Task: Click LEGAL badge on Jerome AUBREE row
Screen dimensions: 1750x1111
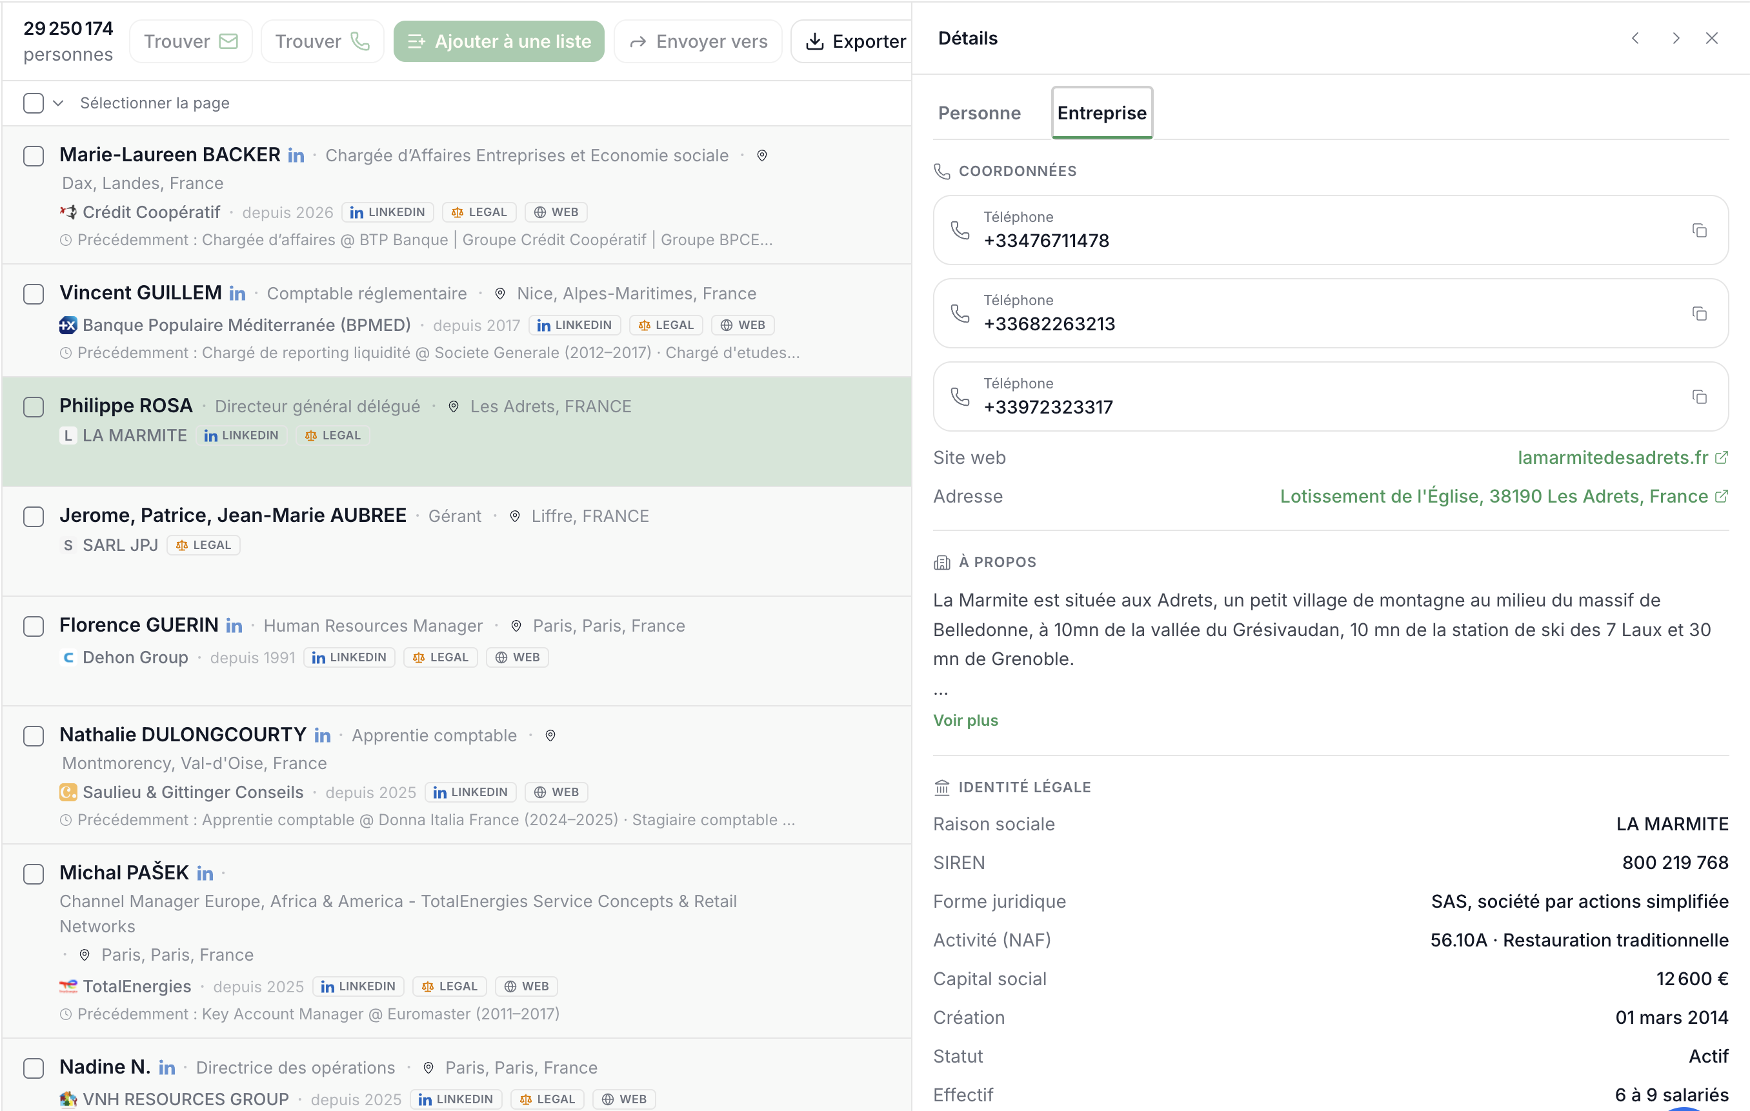Action: pos(203,545)
